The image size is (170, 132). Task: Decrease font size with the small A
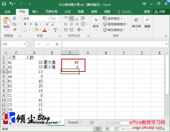tap(53, 24)
